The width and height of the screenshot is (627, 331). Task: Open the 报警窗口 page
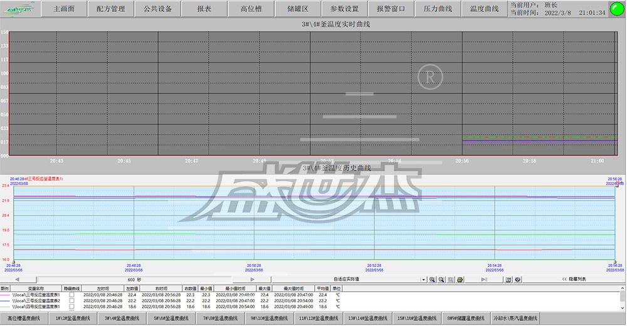click(x=391, y=9)
